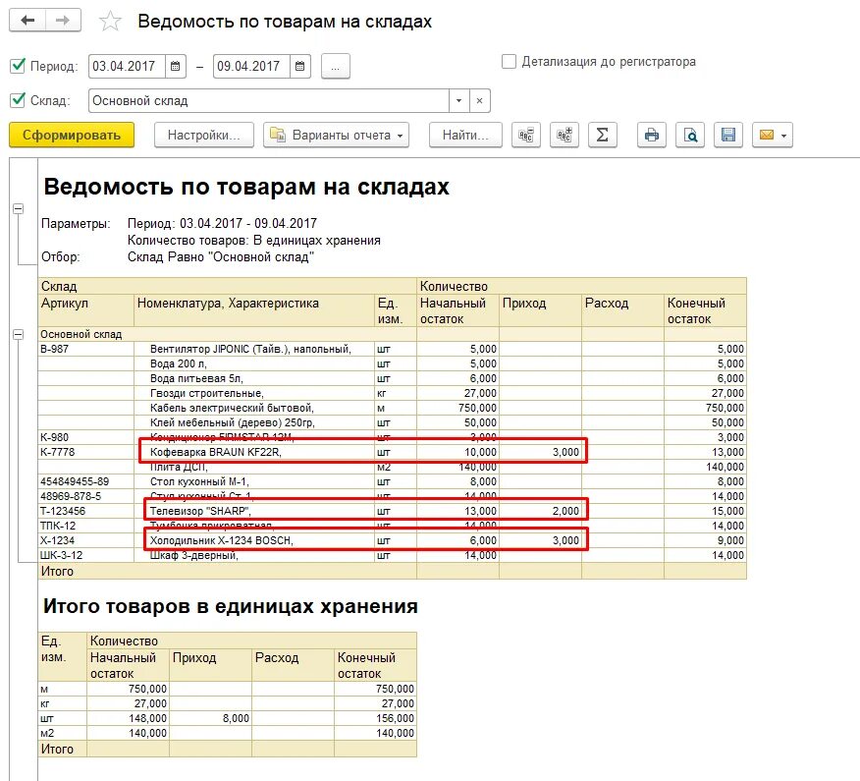The width and height of the screenshot is (860, 781).
Task: Collapse the Параметры header group
Action: (x=18, y=209)
